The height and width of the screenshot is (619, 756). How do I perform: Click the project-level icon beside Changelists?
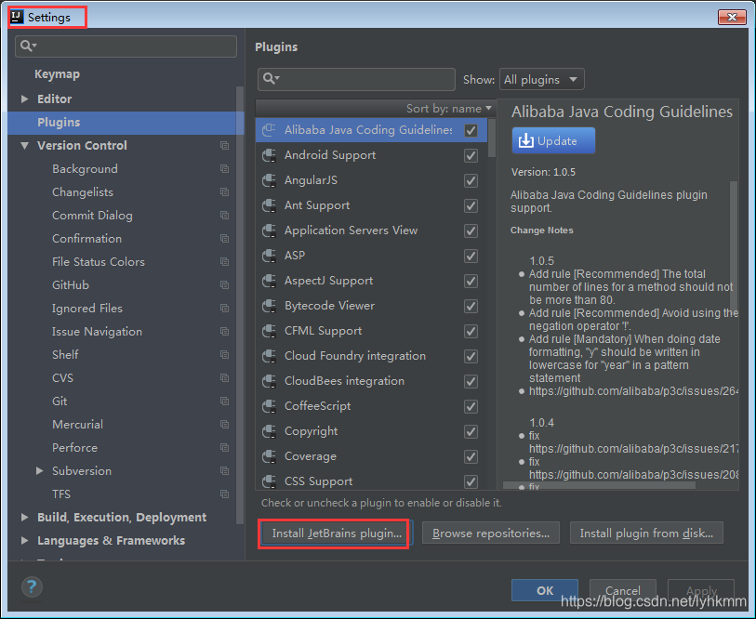(224, 191)
